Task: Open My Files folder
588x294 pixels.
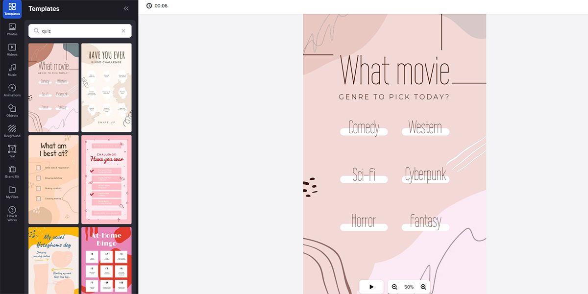Action: pos(12,192)
